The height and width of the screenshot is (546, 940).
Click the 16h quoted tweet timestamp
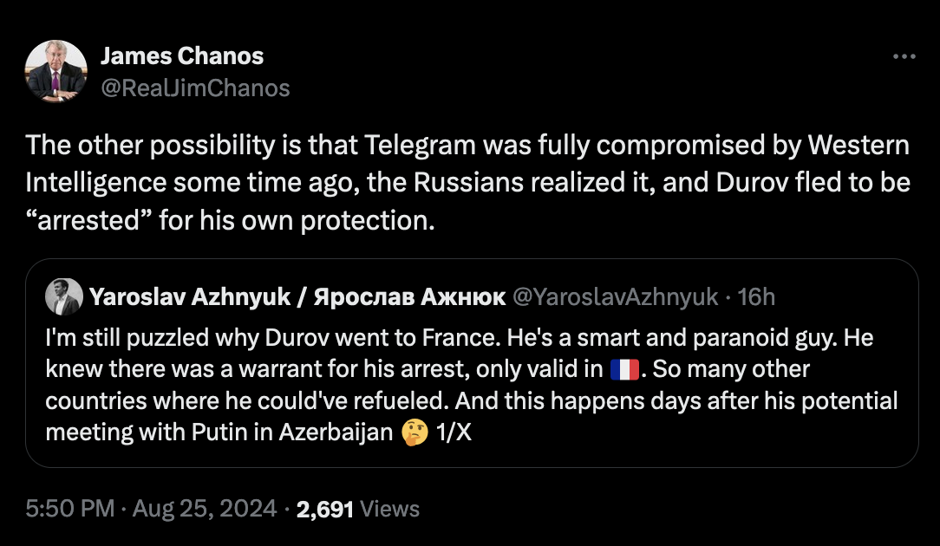[756, 297]
